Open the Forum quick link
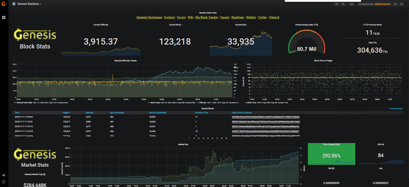Screen dimensions: 409x187 tap(181, 17)
